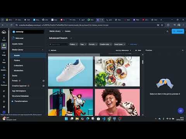Open the Folders filter dropdown
Viewport: 186px width, 139px height.
[73, 44]
